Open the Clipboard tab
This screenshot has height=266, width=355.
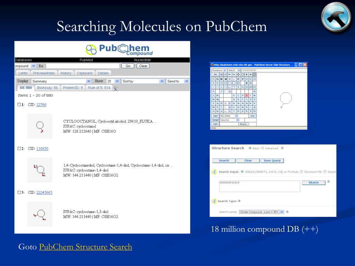point(85,73)
